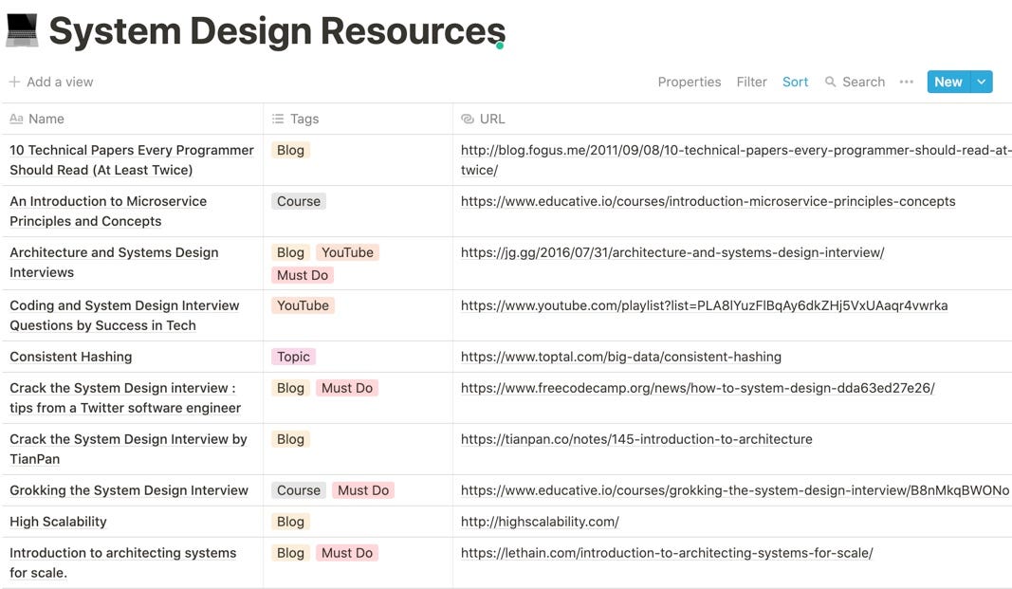1012x589 pixels.
Task: Open the highscalability.com link
Action: (540, 522)
